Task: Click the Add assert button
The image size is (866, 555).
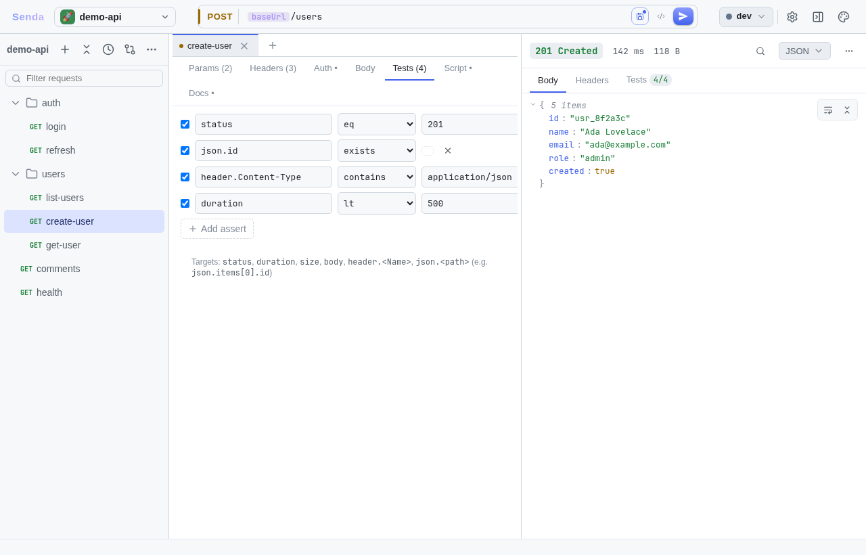Action: (217, 229)
